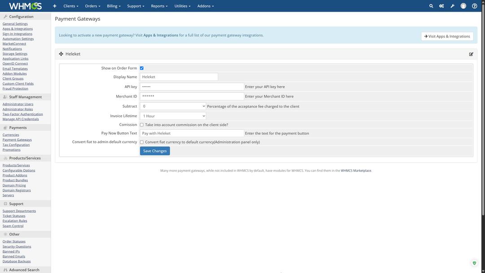Click the user avatar icon

[463, 6]
